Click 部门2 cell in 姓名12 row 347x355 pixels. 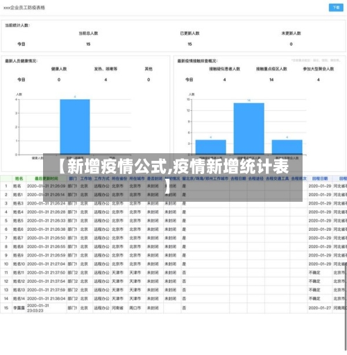72,282
